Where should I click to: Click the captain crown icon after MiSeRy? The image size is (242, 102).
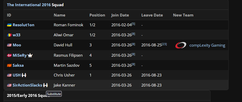click(30, 55)
